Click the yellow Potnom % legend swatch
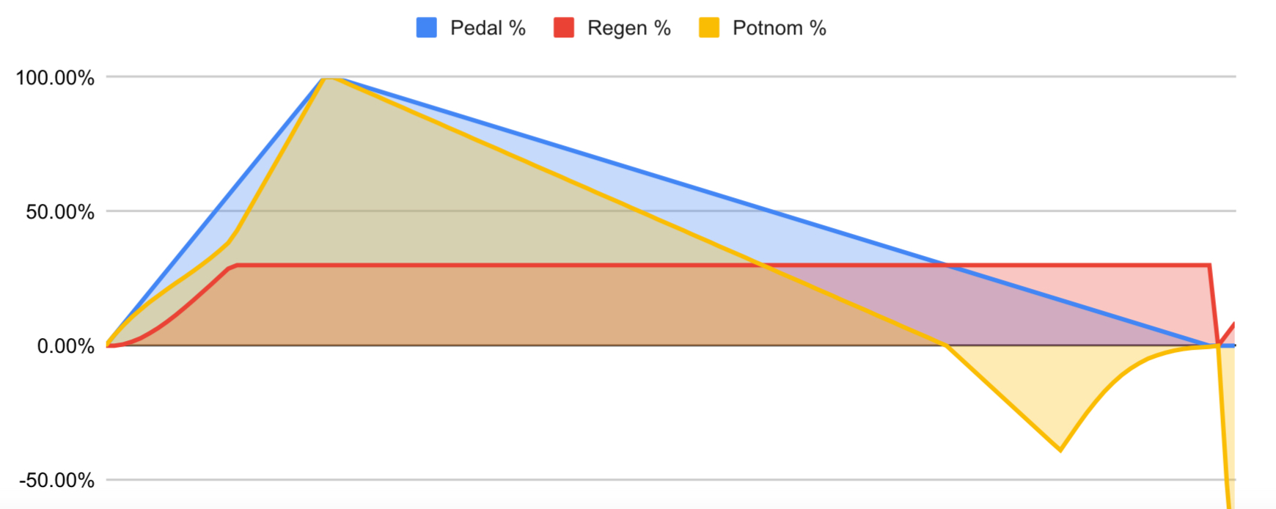This screenshot has height=509, width=1276. click(708, 28)
